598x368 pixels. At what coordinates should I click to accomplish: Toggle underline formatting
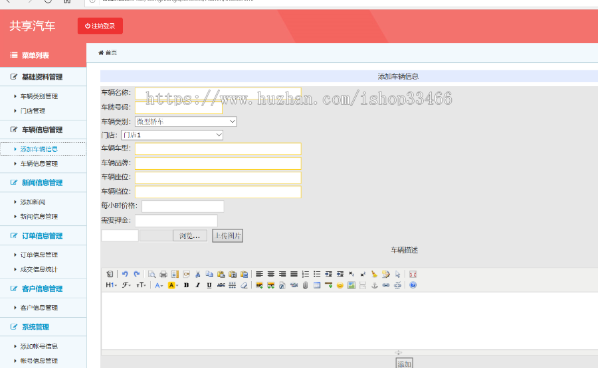pos(209,285)
